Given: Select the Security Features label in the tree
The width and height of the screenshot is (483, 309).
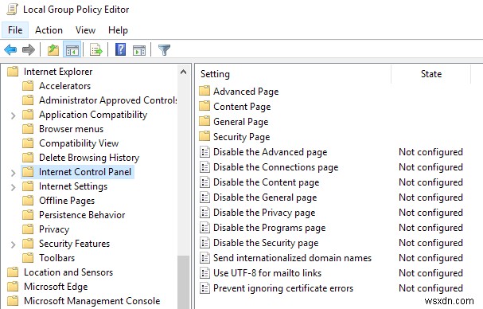Looking at the screenshot, I should click(x=74, y=244).
